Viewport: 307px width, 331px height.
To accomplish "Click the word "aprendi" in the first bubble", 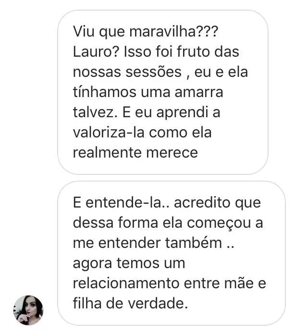I will point(182,112).
